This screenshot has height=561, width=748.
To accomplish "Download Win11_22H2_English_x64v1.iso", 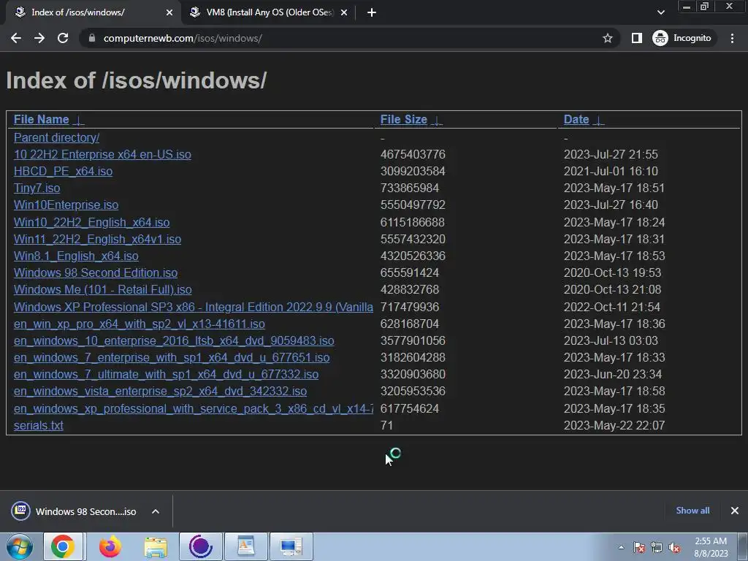I will [x=97, y=239].
